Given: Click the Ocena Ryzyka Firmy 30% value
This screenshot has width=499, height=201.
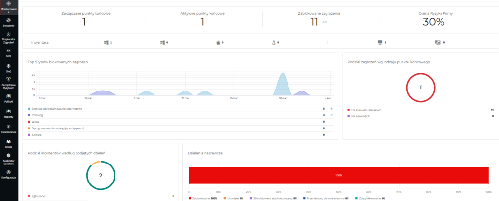Looking at the screenshot, I should 433,22.
